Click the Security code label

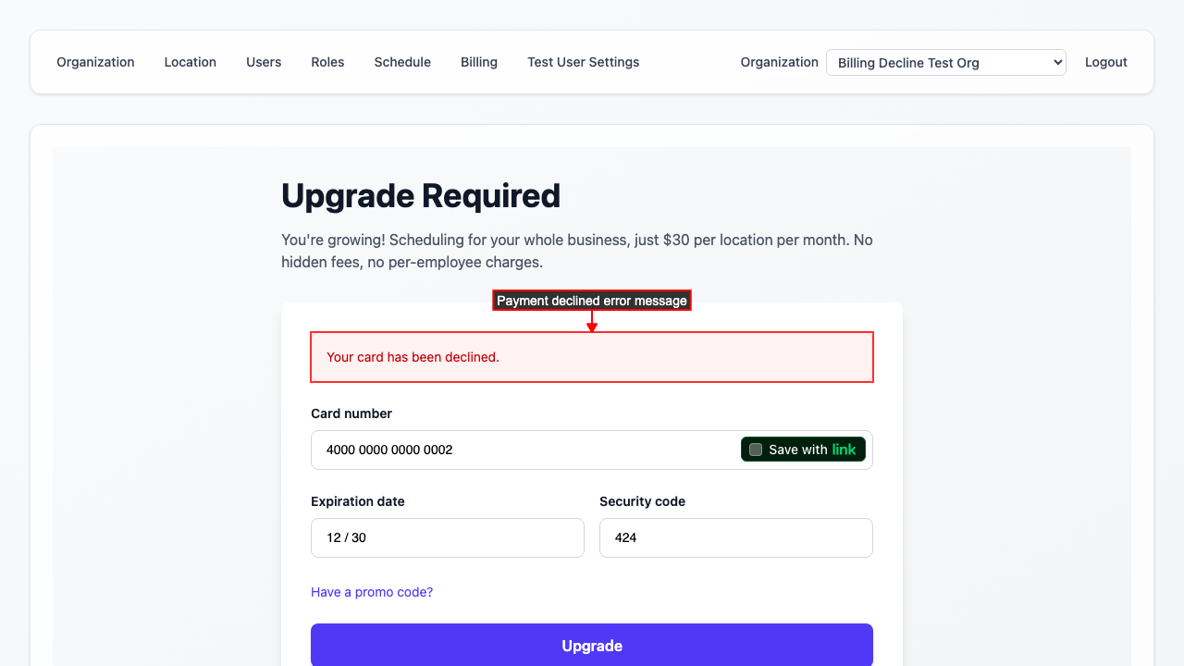[x=642, y=501]
